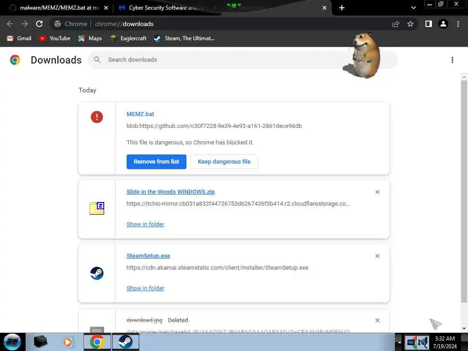Open Gmail bookmark

point(19,38)
